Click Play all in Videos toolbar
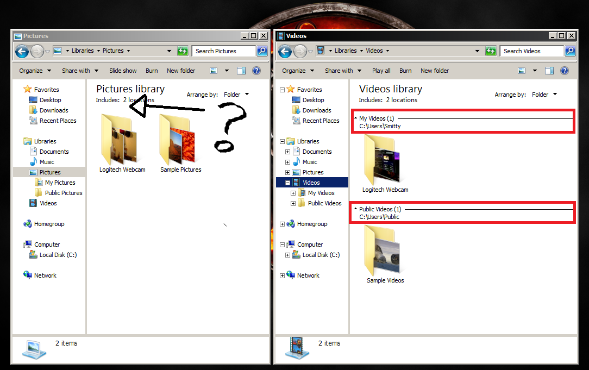Screen dimensions: 589x370 point(381,71)
